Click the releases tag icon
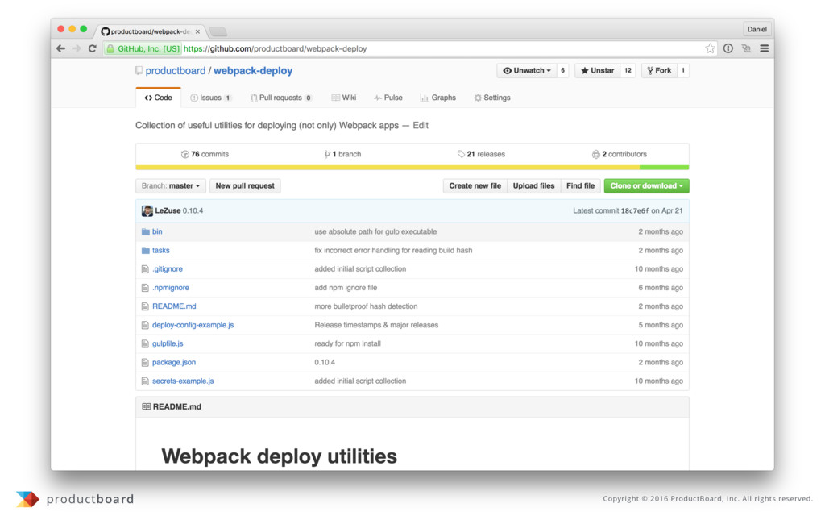The height and width of the screenshot is (516, 825). pyautogui.click(x=461, y=154)
